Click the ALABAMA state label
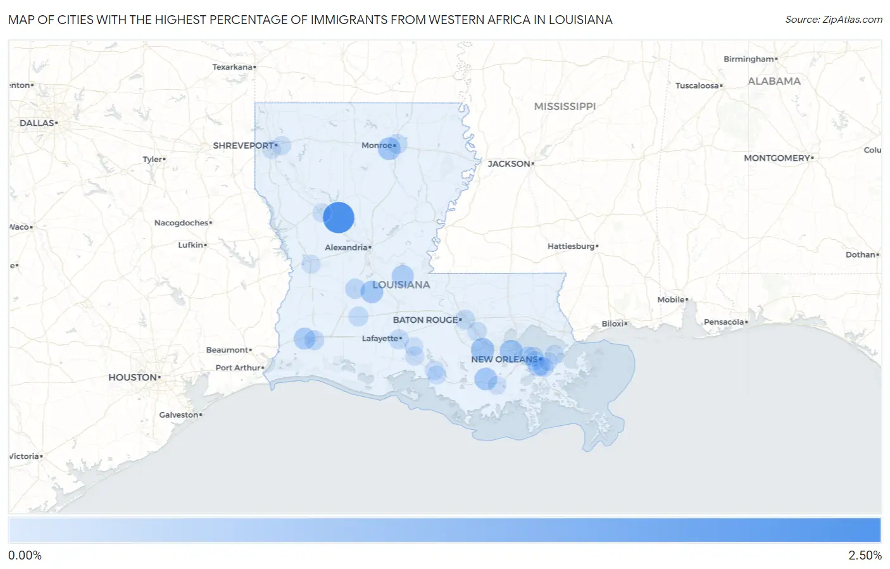The height and width of the screenshot is (569, 890). (x=774, y=81)
